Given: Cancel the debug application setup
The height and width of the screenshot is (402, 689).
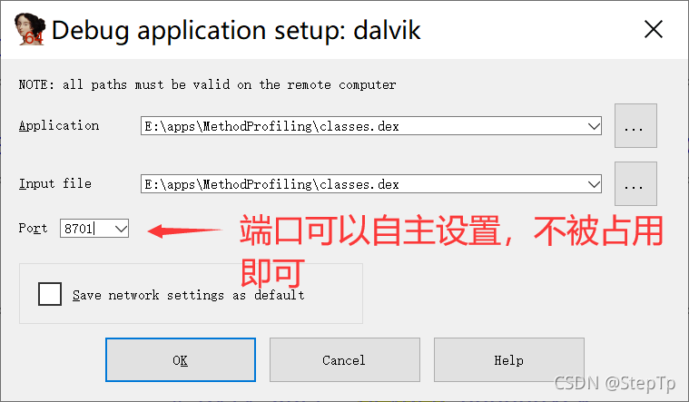Looking at the screenshot, I should [345, 360].
